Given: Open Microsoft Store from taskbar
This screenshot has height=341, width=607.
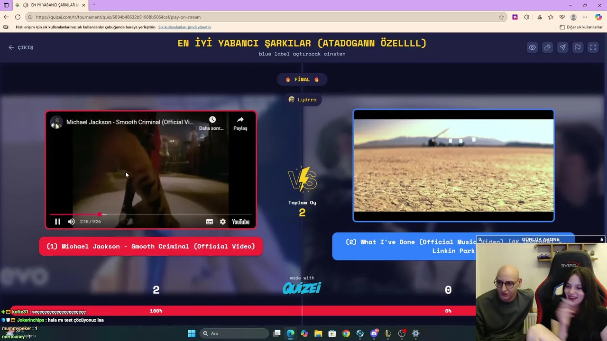Looking at the screenshot, I should pyautogui.click(x=332, y=333).
